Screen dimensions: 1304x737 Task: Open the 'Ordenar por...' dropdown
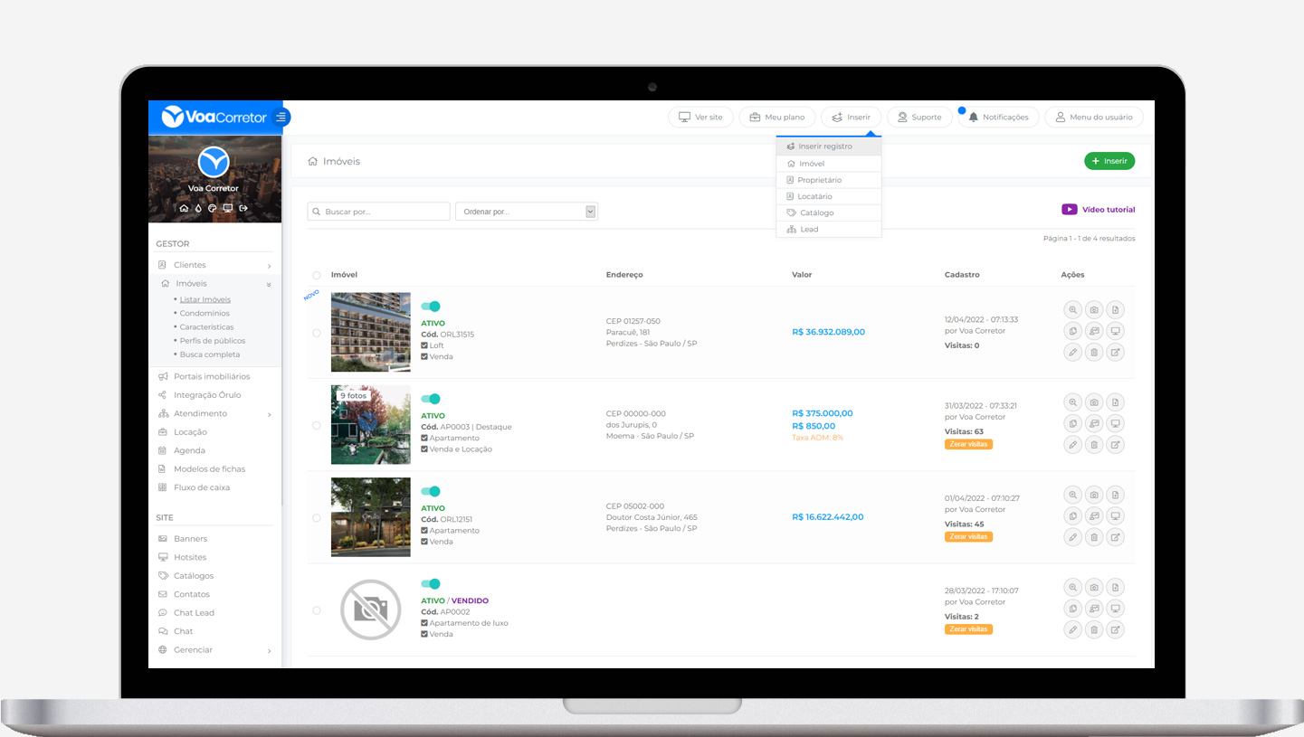pyautogui.click(x=526, y=212)
